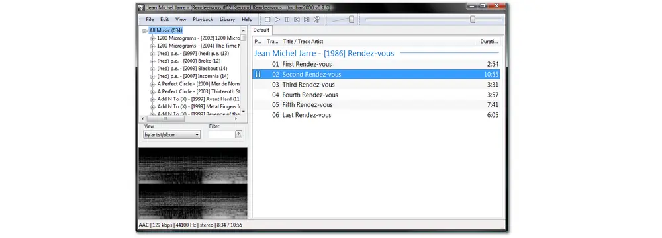Select All Music (634) in library tree
The height and width of the screenshot is (238, 662).
pyautogui.click(x=165, y=30)
